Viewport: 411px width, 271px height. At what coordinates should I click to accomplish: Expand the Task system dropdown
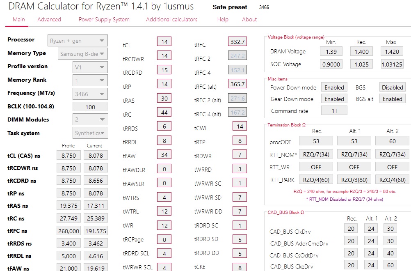pos(90,133)
